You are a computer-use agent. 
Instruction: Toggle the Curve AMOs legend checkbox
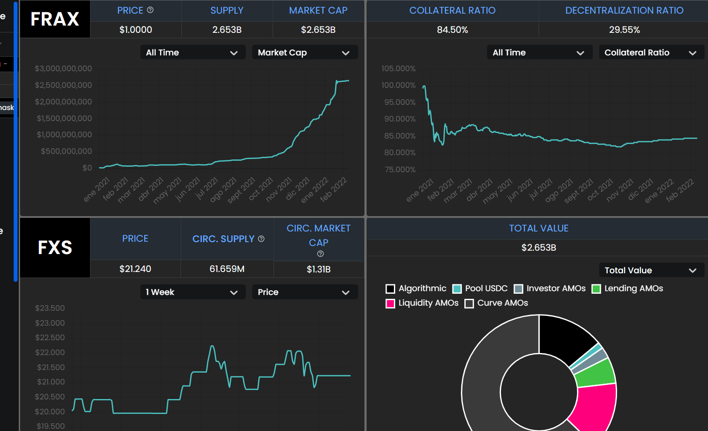[x=469, y=304]
